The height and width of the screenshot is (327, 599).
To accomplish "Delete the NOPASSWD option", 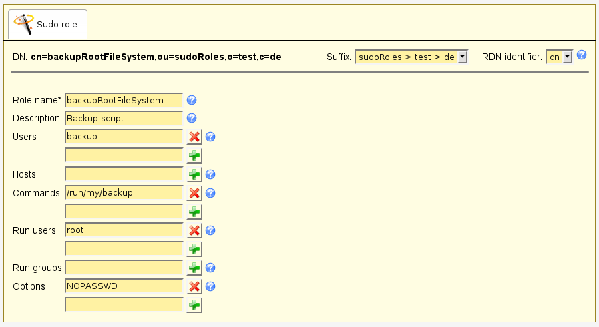I will pos(194,286).
